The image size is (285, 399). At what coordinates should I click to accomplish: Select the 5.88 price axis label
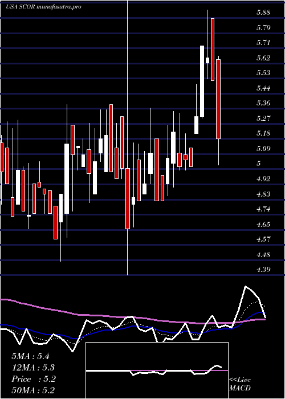263,13
